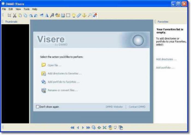Click the Thumbnails panel header

(11, 22)
